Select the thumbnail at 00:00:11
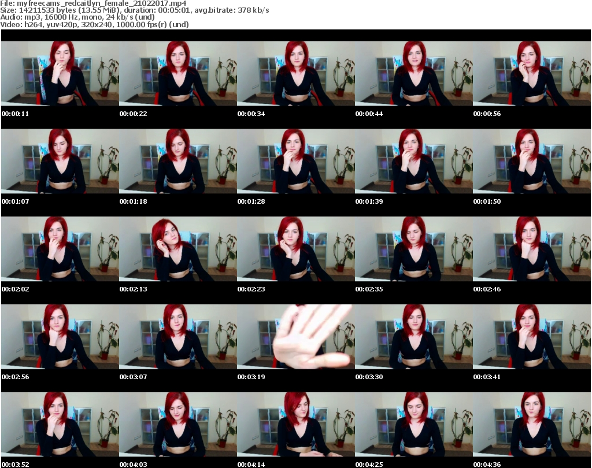The height and width of the screenshot is (468, 592). [60, 73]
